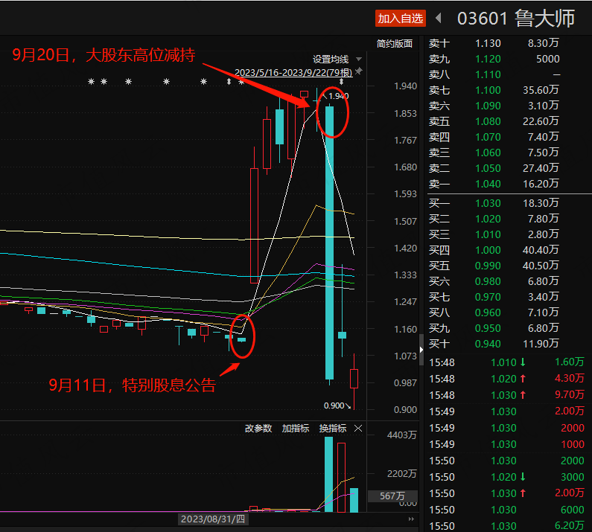Switch to 简约版面 layout
The height and width of the screenshot is (532, 592).
(395, 43)
